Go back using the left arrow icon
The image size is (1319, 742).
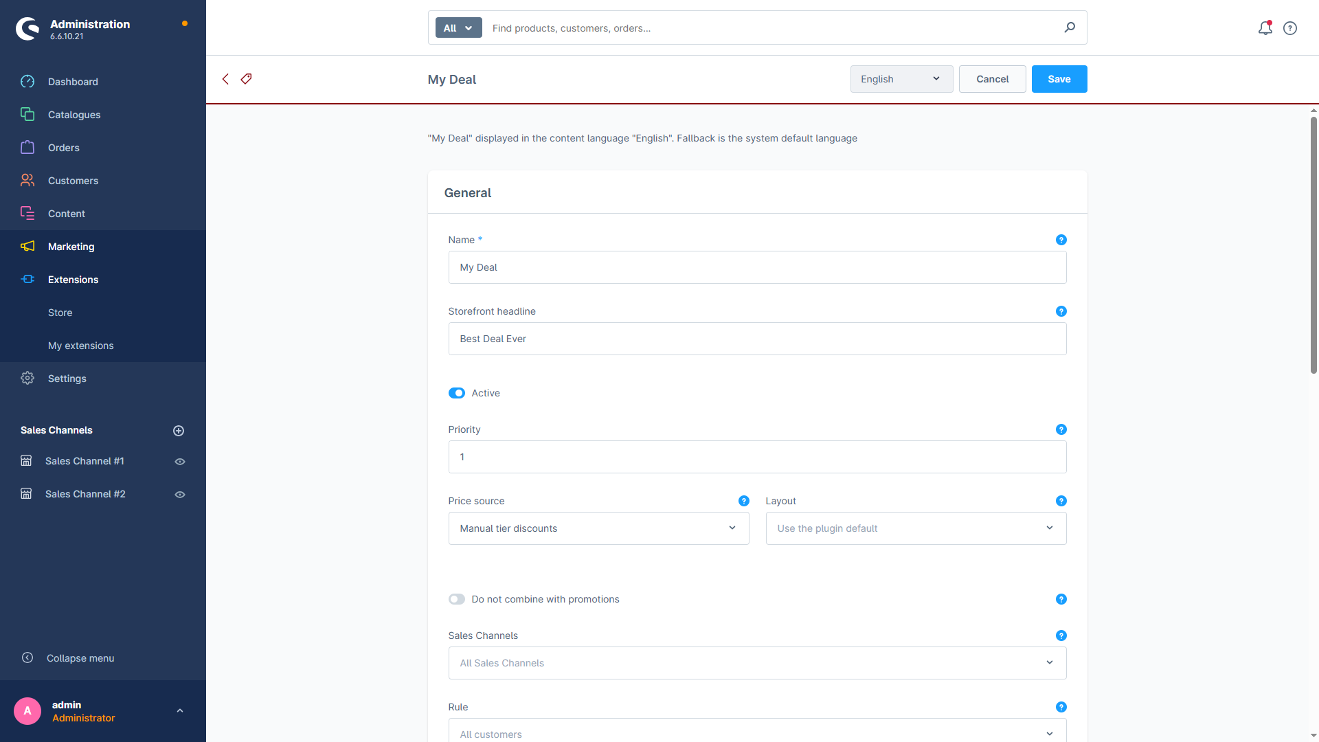pyautogui.click(x=225, y=79)
